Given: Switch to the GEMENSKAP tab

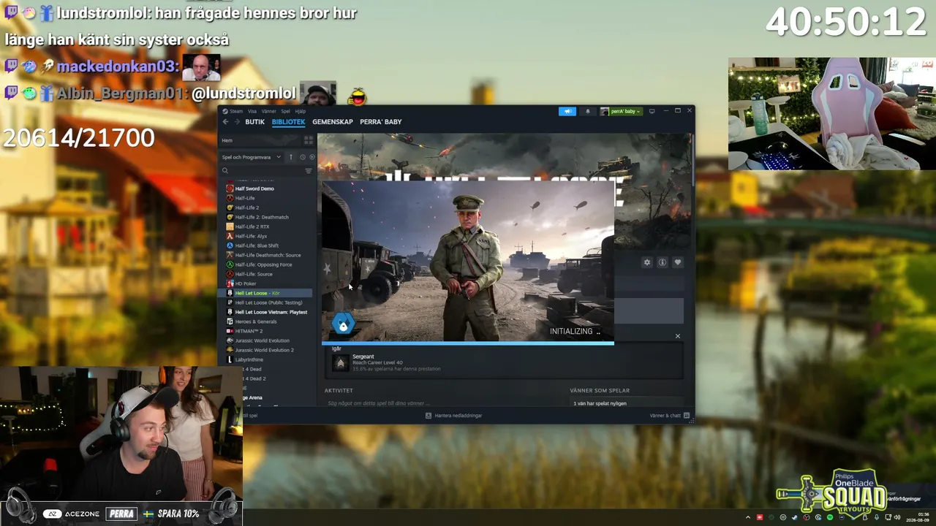Looking at the screenshot, I should pyautogui.click(x=333, y=122).
